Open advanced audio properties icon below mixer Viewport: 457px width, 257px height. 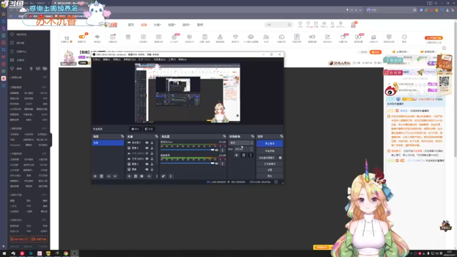click(x=163, y=176)
